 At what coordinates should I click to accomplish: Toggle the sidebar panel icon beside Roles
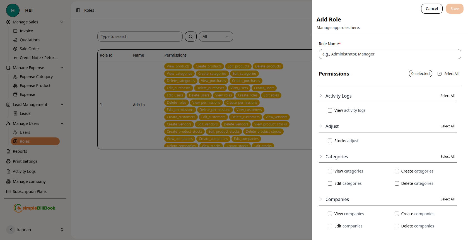coord(78,10)
